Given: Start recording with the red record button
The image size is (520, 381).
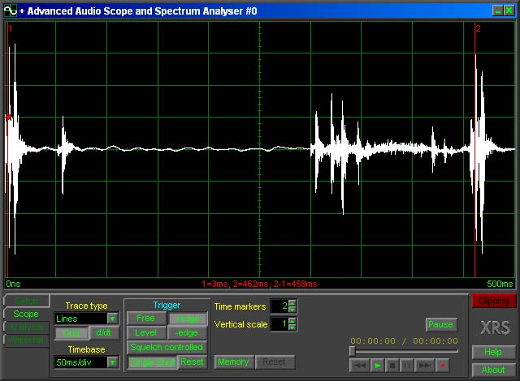Looking at the screenshot, I should (x=442, y=366).
